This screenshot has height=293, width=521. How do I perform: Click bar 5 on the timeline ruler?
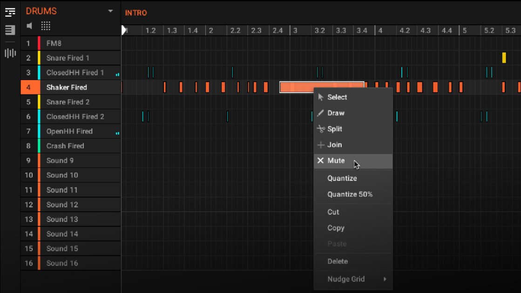tap(465, 31)
